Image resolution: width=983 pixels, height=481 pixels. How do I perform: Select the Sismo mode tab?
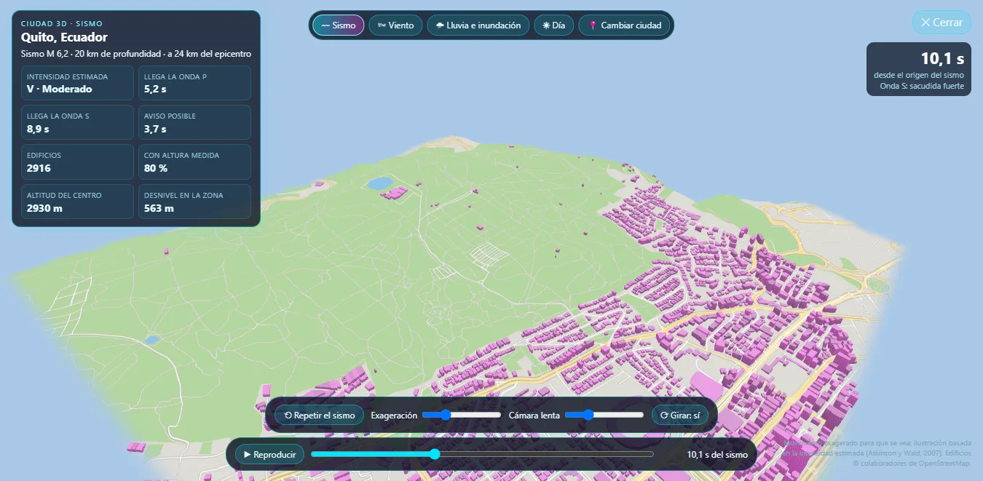pos(338,25)
